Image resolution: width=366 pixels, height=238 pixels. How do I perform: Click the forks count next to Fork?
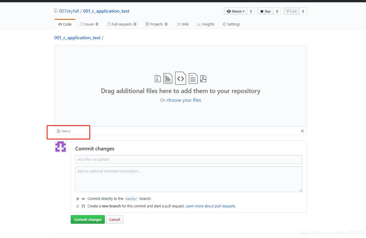303,11
